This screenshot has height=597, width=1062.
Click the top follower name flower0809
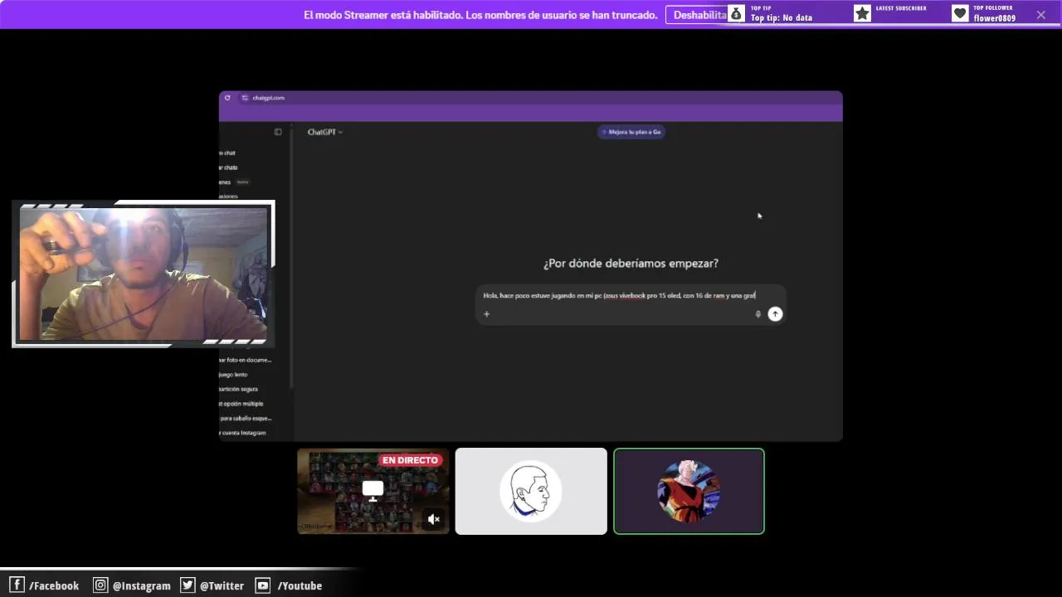click(x=995, y=18)
